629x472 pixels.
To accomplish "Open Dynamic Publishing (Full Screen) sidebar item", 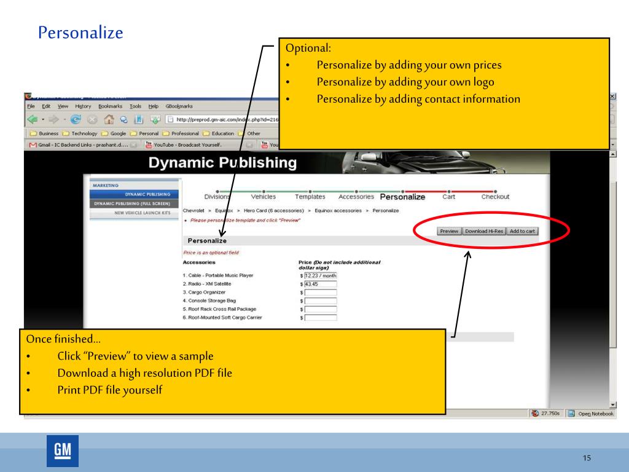I will pyautogui.click(x=135, y=203).
